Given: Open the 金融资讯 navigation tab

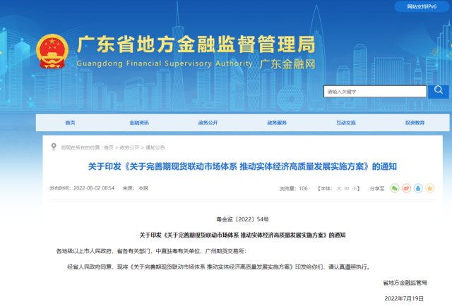Looking at the screenshot, I should coord(139,123).
